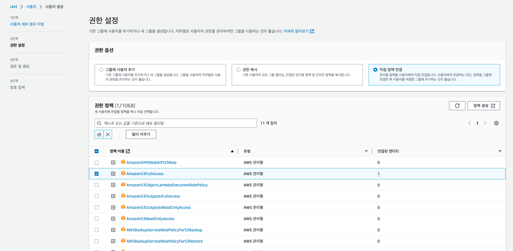Click policy icon next to AmazonDMSRedshiftS3Role
Viewport: 513px width, 251px height.
(123, 162)
